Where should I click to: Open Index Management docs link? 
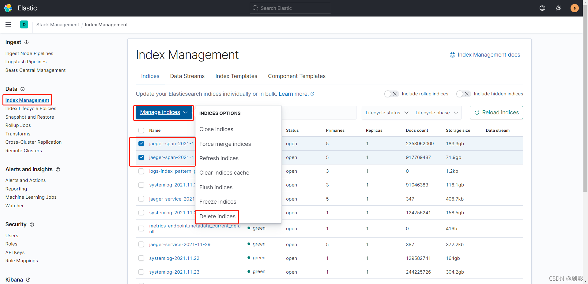coord(489,55)
